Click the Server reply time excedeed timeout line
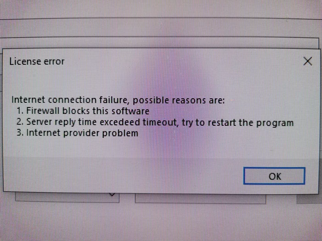322x241 pixels. pos(155,122)
